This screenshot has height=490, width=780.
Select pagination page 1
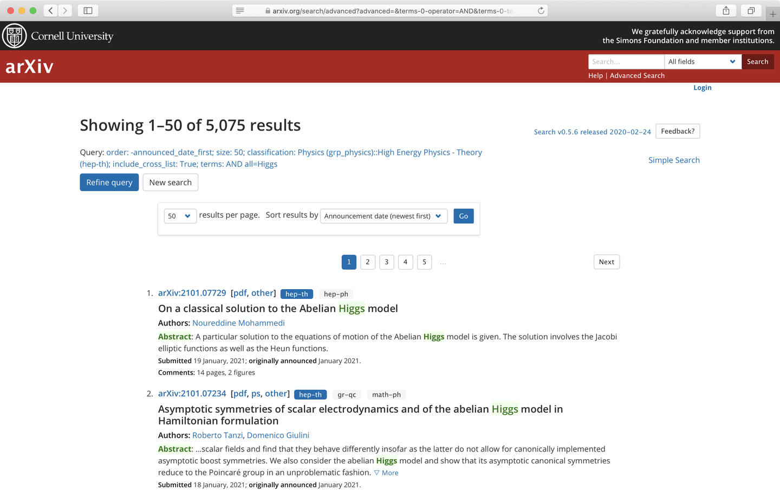coord(349,262)
